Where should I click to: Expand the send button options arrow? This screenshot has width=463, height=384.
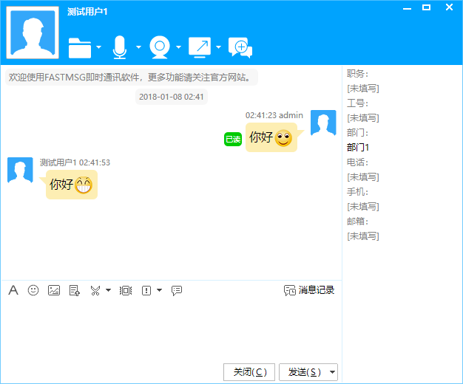coord(333,372)
